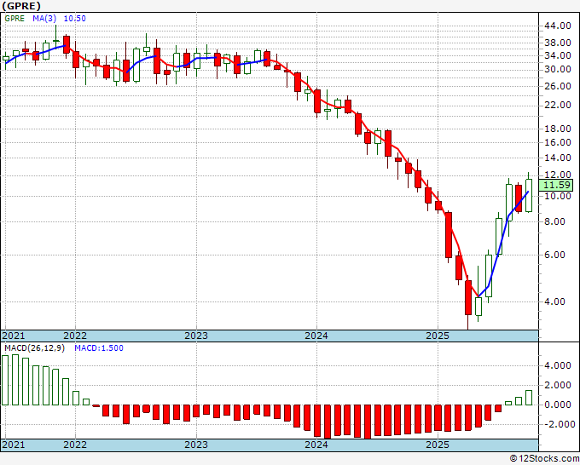Click 2022 on the price chart timeline
Screen dimensions: 580x465
(x=75, y=336)
